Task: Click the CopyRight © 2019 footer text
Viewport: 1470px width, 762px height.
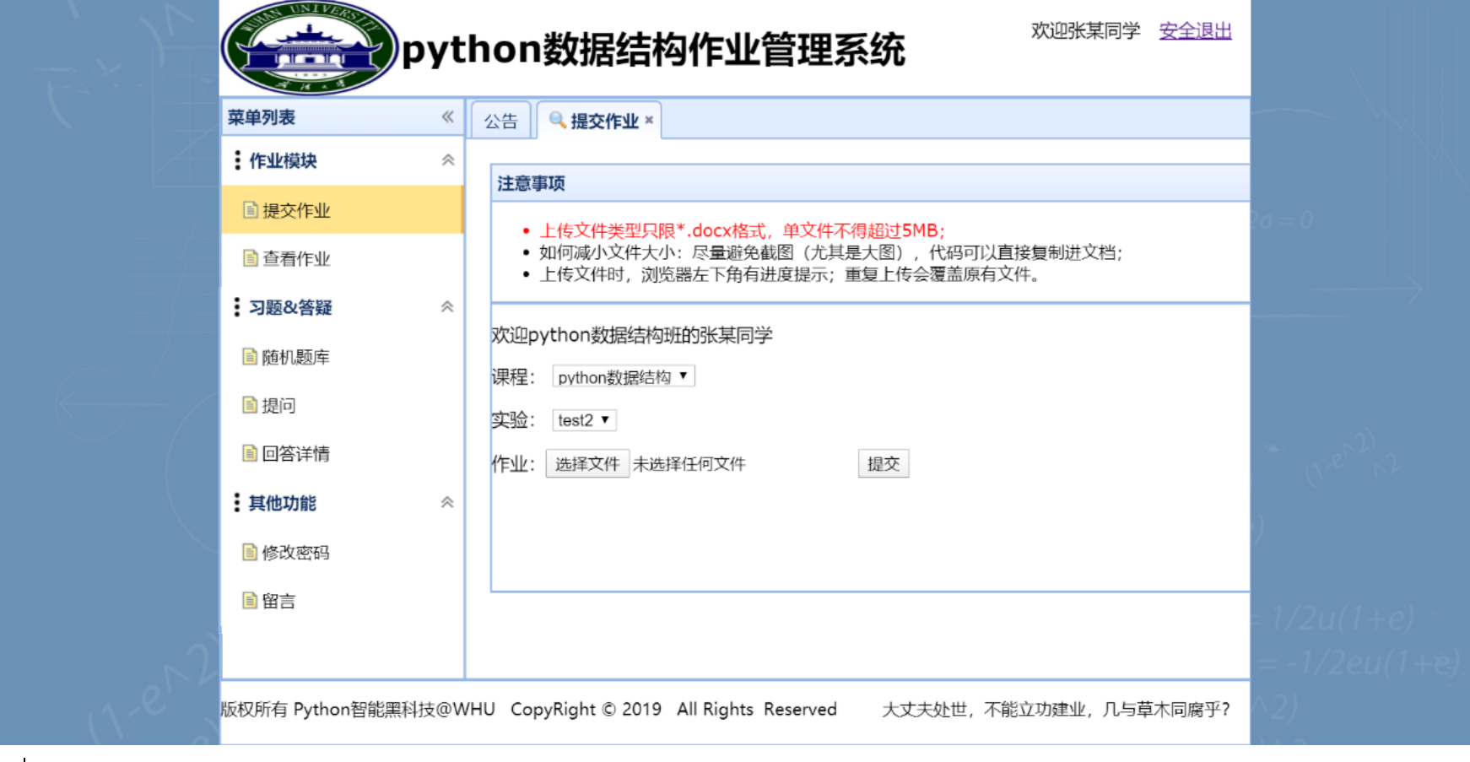Action: tap(586, 709)
